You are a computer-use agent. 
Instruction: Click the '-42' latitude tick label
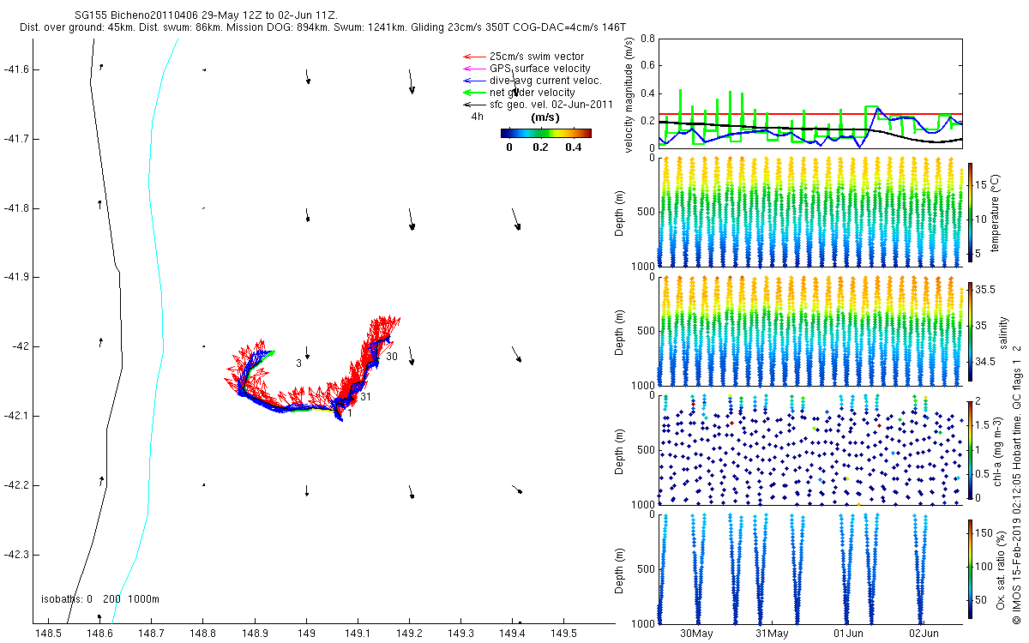click(x=22, y=346)
